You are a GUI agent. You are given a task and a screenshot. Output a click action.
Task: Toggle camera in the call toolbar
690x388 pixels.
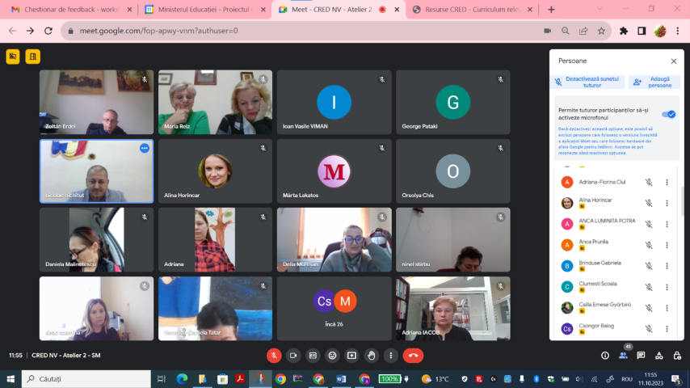(x=293, y=355)
